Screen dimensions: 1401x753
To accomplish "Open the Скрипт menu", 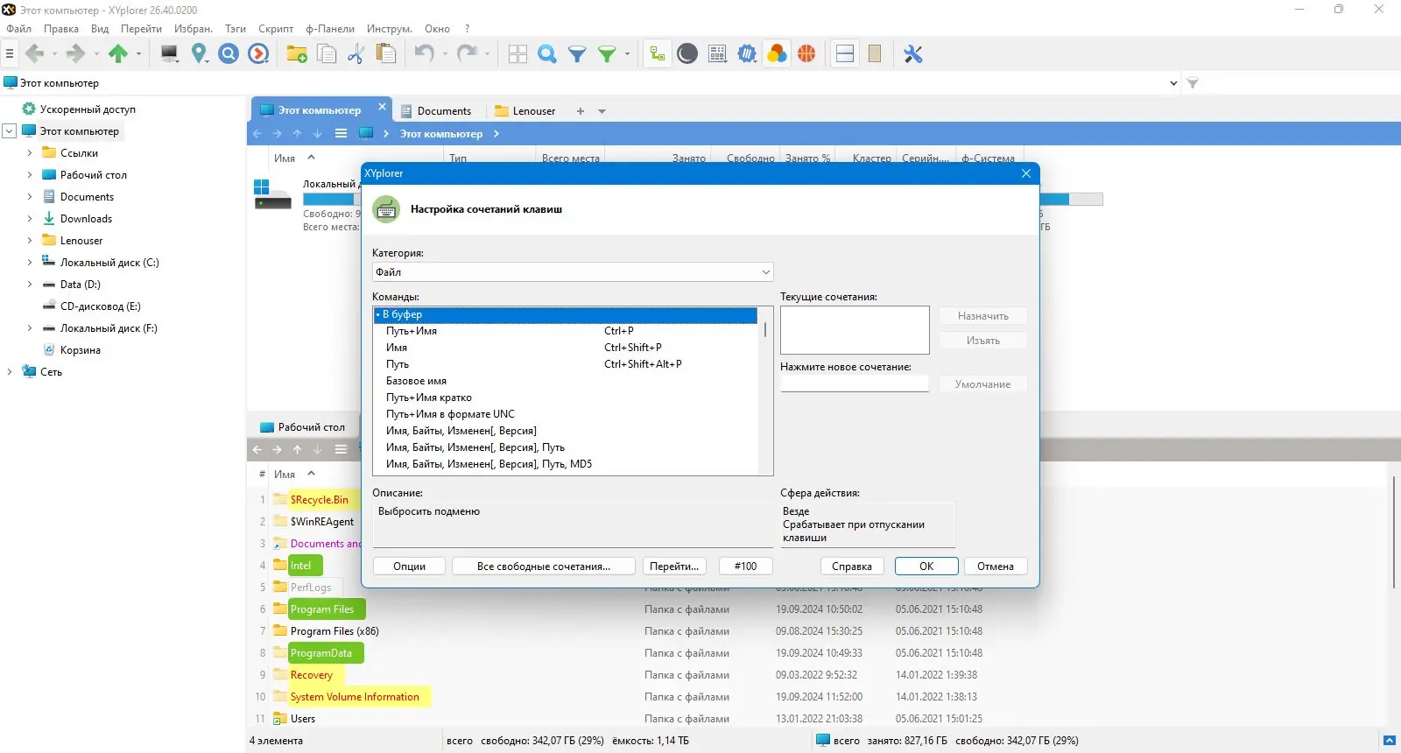I will click(276, 29).
